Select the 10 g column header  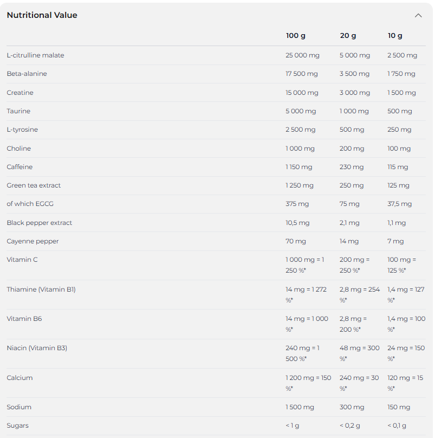(395, 36)
